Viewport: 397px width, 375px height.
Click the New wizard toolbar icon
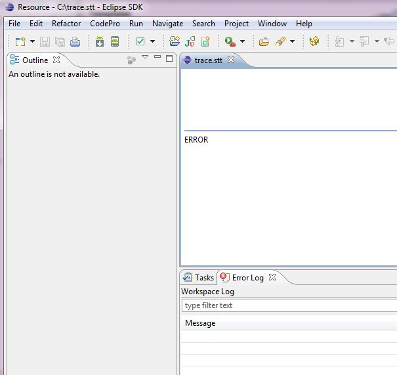(x=20, y=41)
